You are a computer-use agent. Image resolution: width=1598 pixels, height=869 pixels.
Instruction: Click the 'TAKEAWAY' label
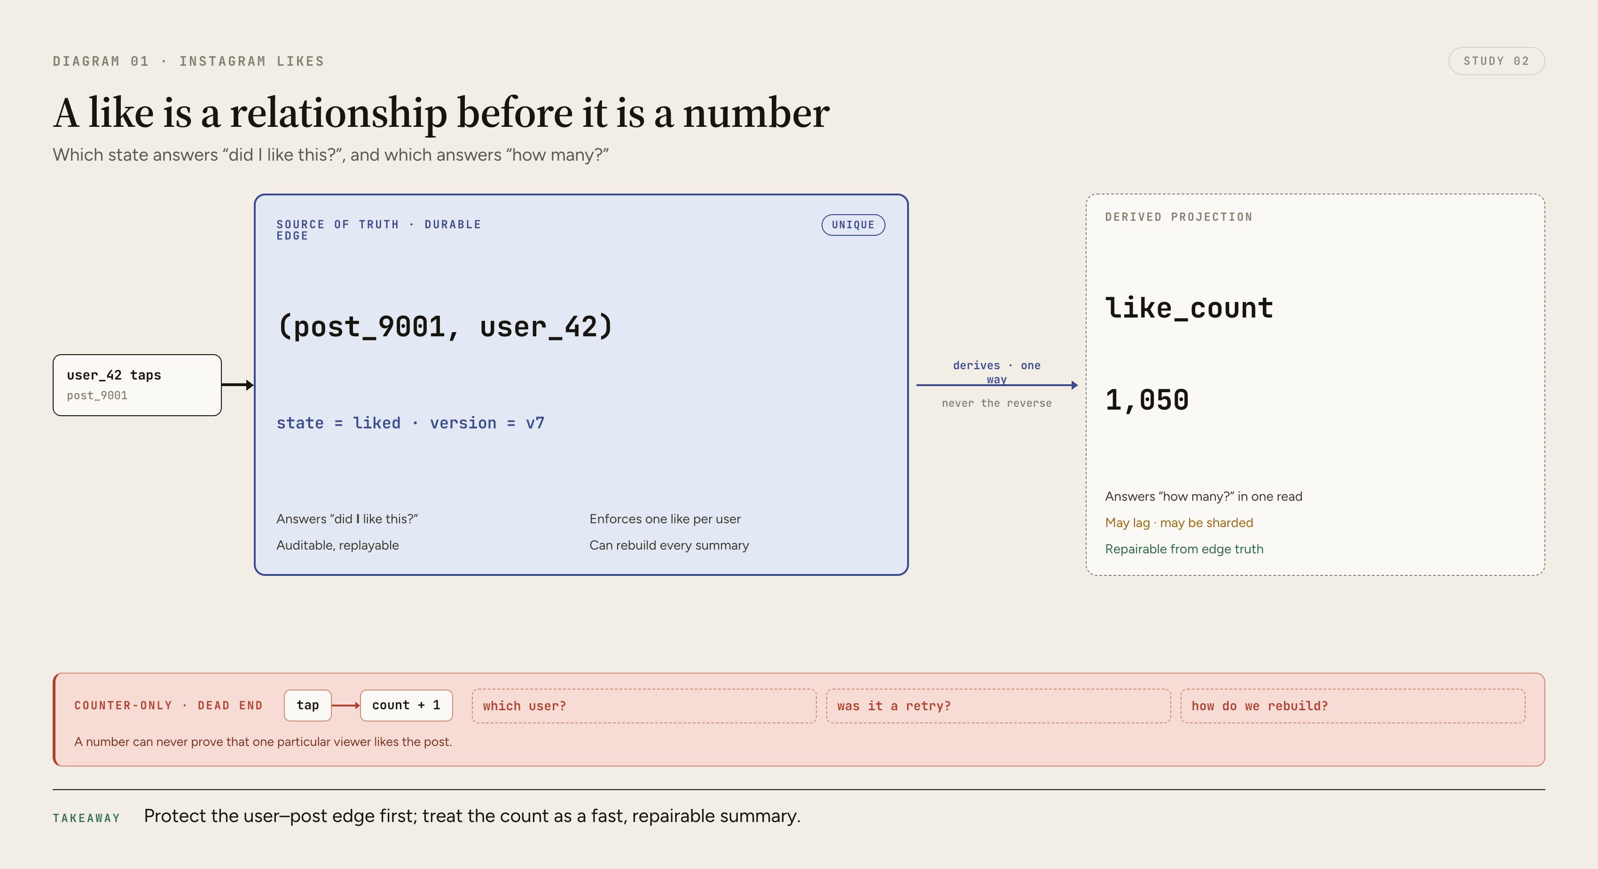86,818
